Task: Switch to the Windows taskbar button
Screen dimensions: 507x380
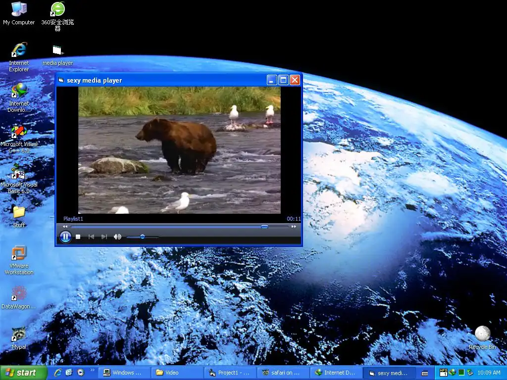Action: [124, 373]
